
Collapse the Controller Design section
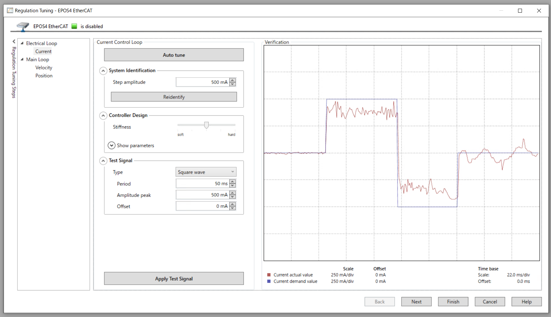103,116
